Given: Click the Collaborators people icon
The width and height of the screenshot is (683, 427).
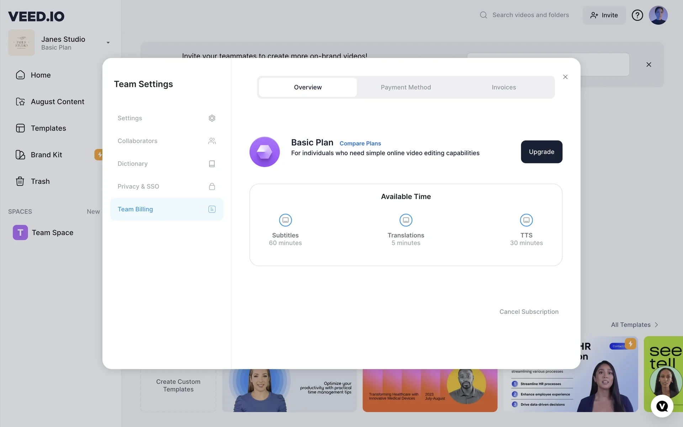Looking at the screenshot, I should [x=212, y=141].
